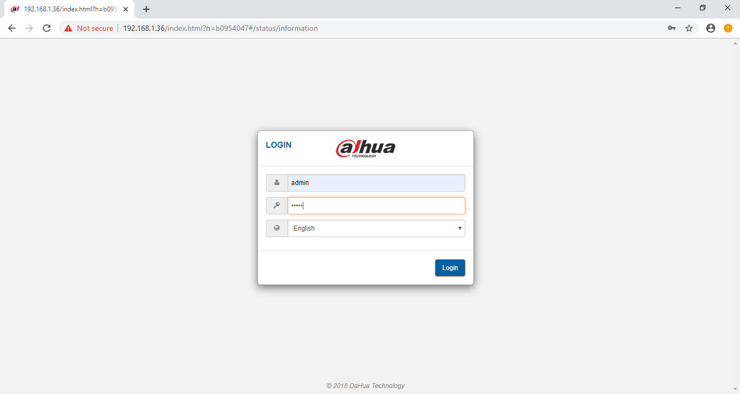This screenshot has height=394, width=740.
Task: Click the user icon beside username
Action: [277, 183]
